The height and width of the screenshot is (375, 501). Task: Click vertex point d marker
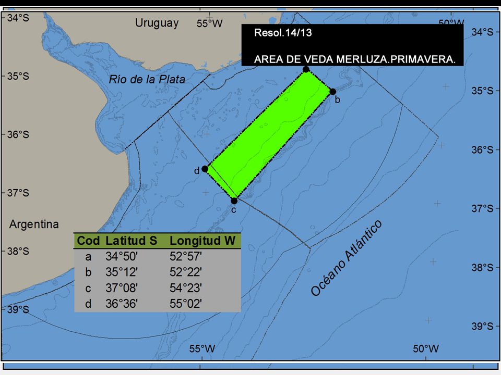click(x=205, y=169)
